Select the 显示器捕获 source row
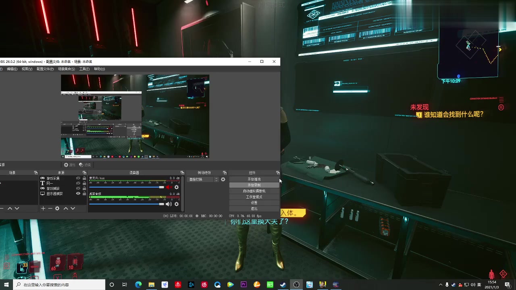 [x=63, y=194]
